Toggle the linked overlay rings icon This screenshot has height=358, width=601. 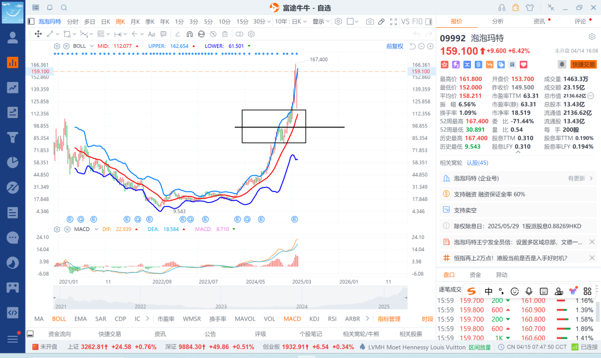point(239,34)
